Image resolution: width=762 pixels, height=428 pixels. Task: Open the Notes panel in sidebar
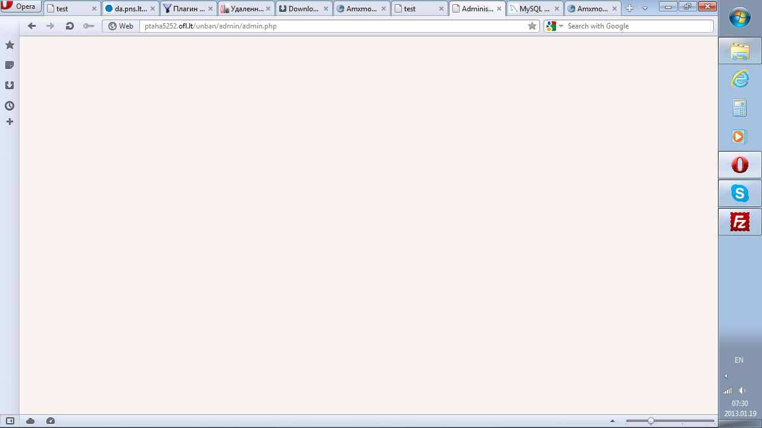[10, 65]
